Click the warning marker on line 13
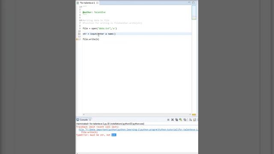Screen dimensions: 274x154 click(x=77, y=39)
